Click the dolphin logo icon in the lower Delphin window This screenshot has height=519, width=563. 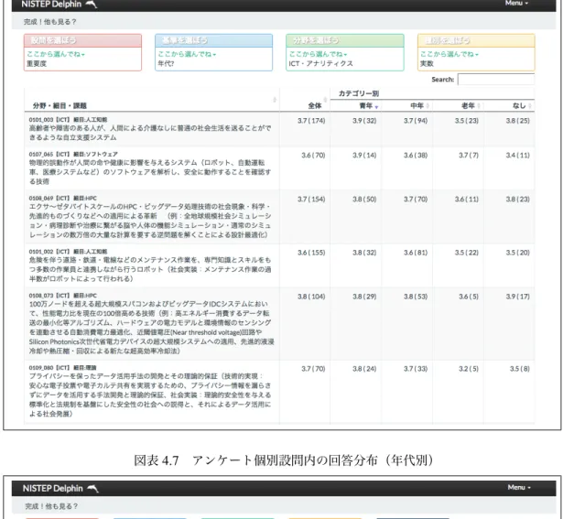click(93, 488)
